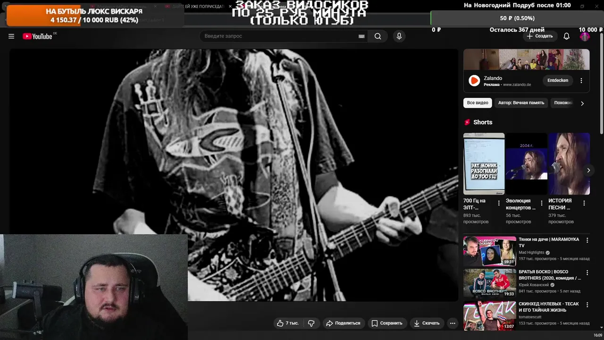604x340 pixels.
Task: Go to YouTube home via logo
Action: tap(37, 36)
